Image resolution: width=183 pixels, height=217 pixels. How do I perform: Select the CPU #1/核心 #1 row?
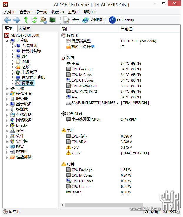click(120, 86)
